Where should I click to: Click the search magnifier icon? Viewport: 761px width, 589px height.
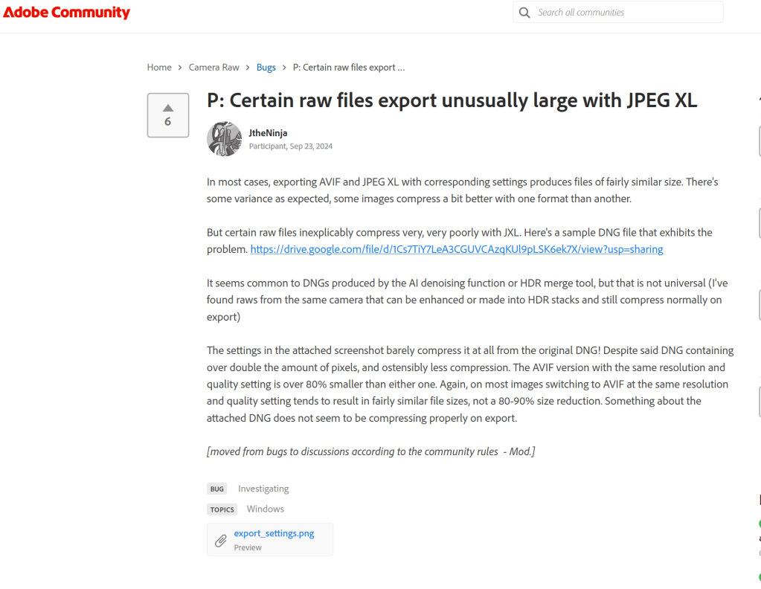[x=524, y=13]
